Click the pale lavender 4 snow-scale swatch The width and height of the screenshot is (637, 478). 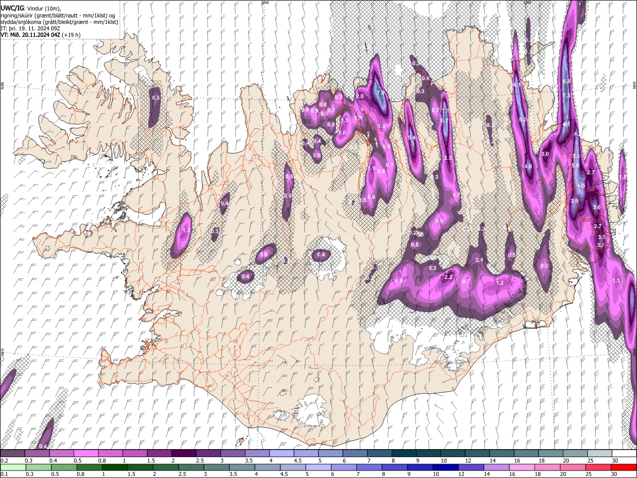[281, 454]
